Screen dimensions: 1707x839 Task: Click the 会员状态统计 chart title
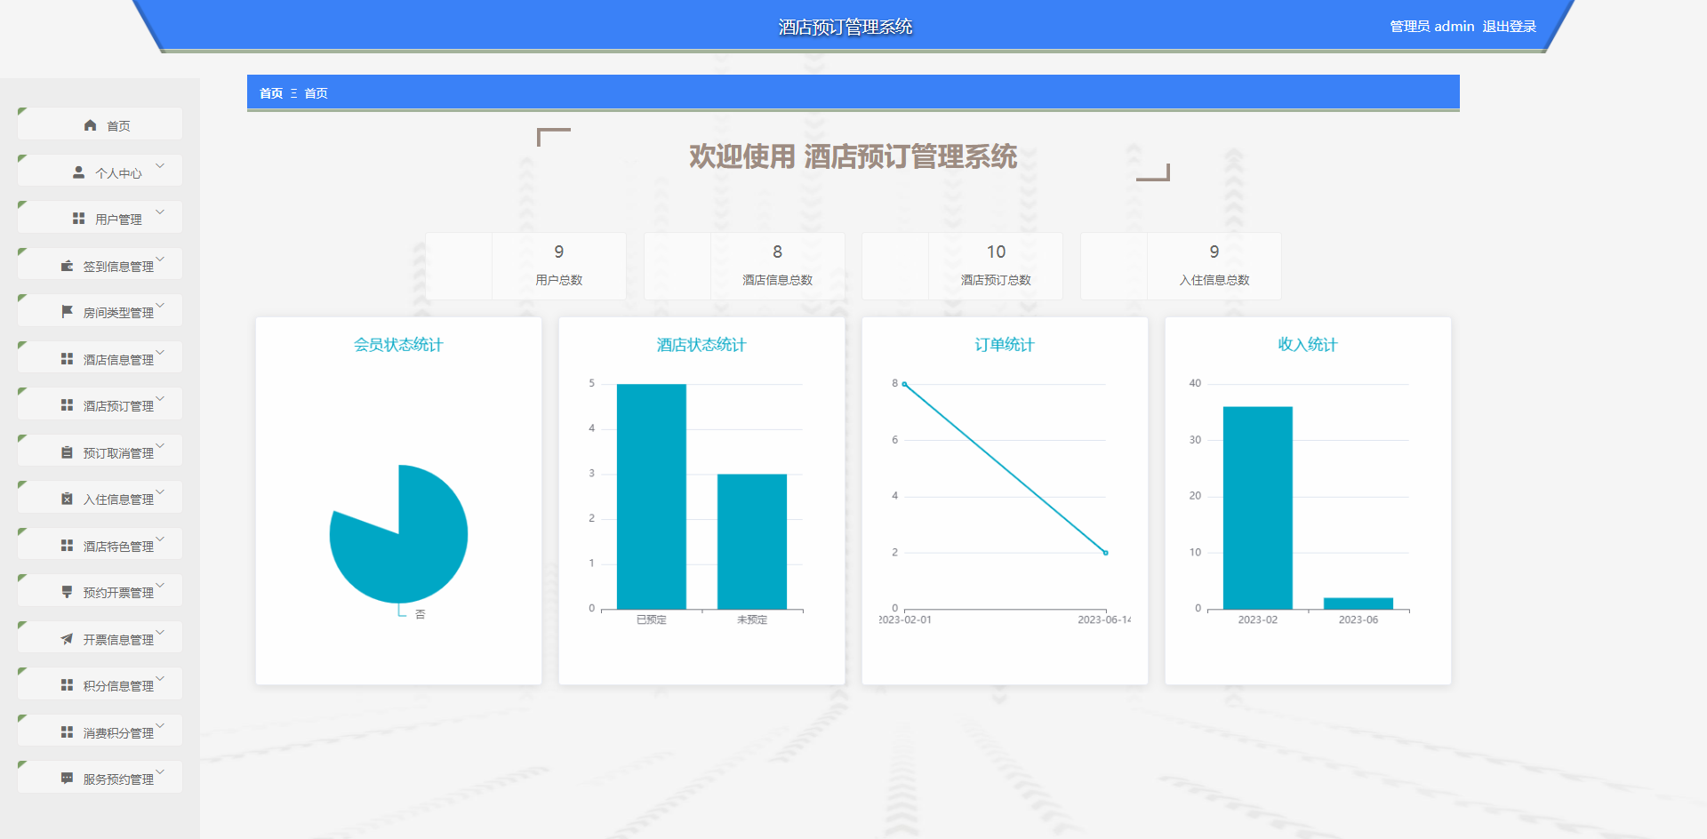(x=398, y=345)
